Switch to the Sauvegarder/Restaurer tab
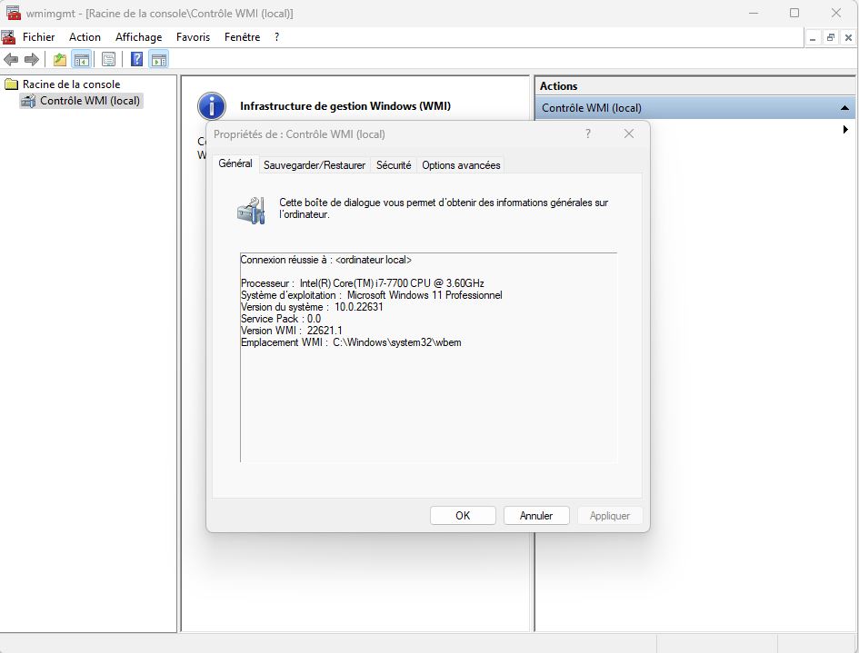Image resolution: width=859 pixels, height=653 pixels. coord(314,165)
